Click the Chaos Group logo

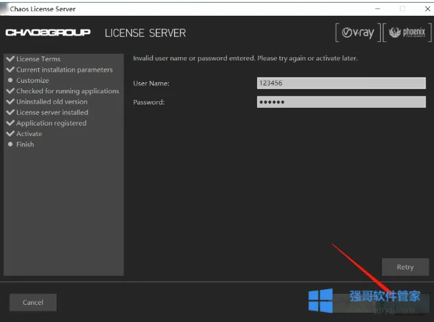pyautogui.click(x=48, y=32)
